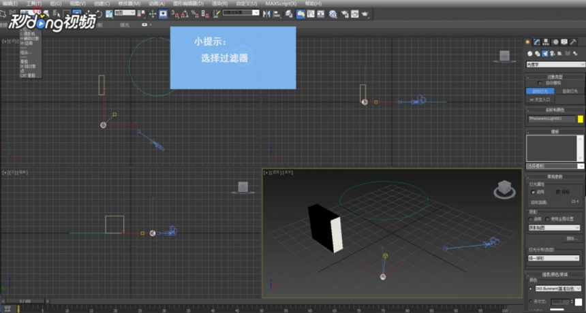The image size is (586, 313).
Task: Toggle the 目标 targeted checkbox
Action: (558, 192)
